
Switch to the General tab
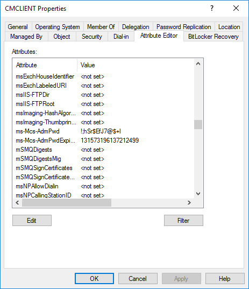(18, 27)
